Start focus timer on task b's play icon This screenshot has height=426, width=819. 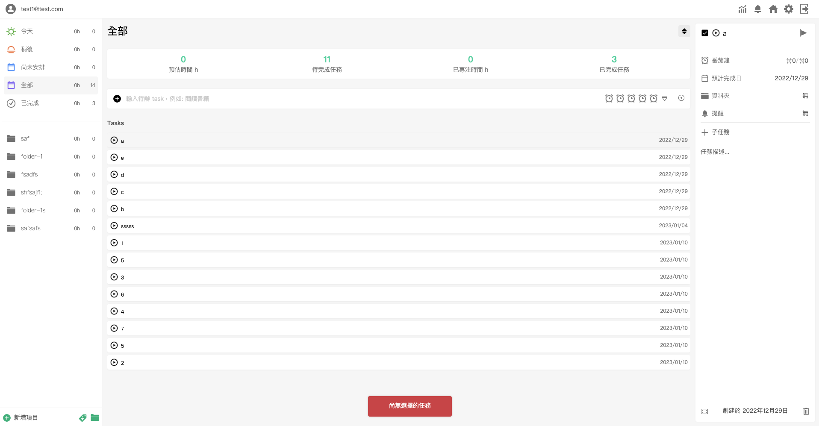click(114, 209)
